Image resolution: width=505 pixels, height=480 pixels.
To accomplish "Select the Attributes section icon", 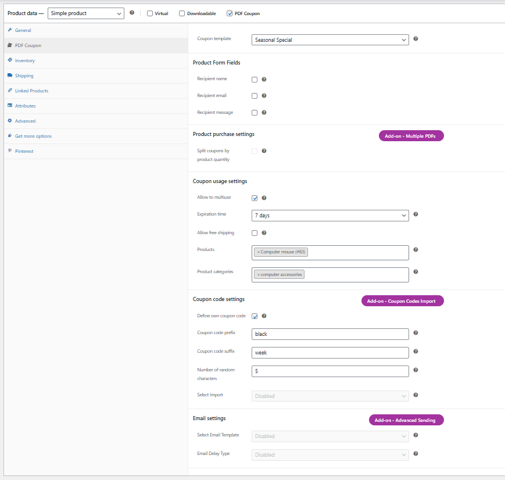I will coord(10,106).
